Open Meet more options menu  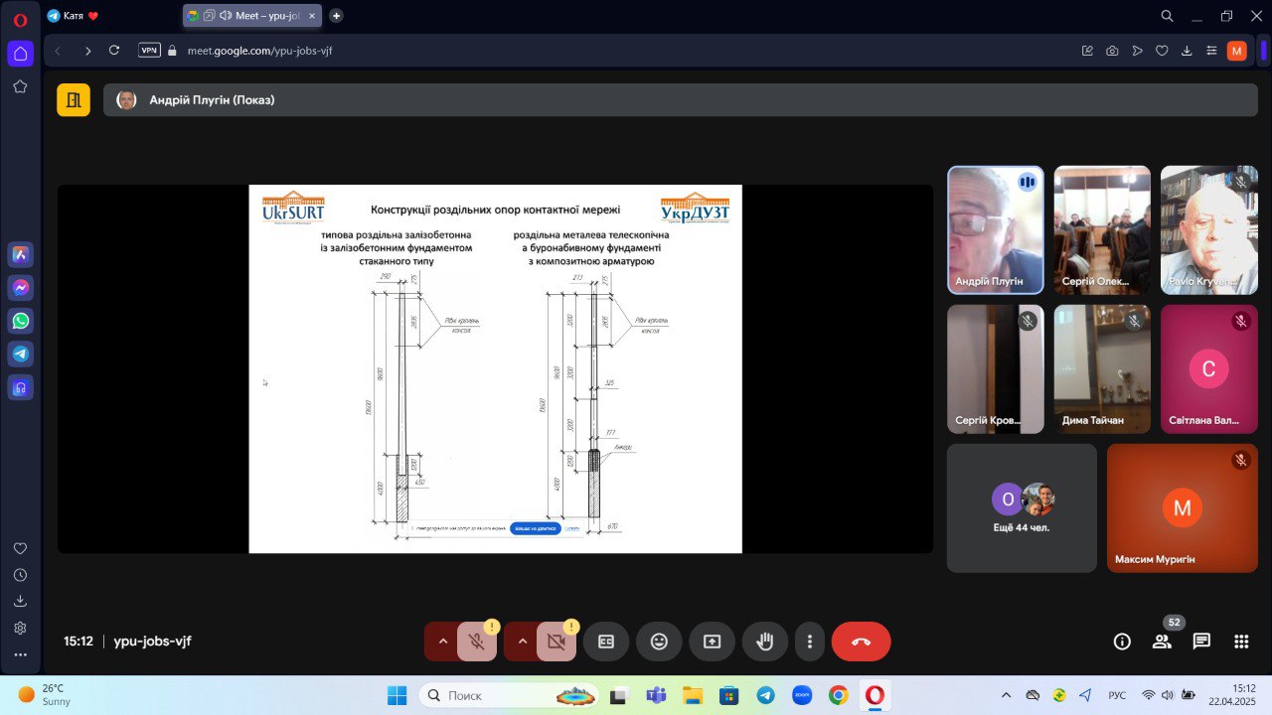810,642
